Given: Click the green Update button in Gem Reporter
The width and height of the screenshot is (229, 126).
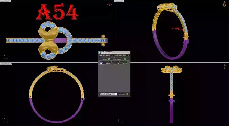Looking at the screenshot, I should click(109, 59).
